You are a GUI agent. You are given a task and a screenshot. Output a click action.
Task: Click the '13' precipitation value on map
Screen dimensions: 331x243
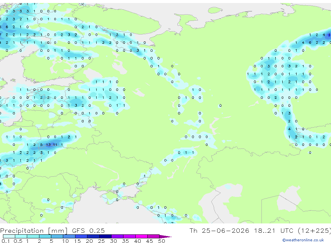click(48, 145)
